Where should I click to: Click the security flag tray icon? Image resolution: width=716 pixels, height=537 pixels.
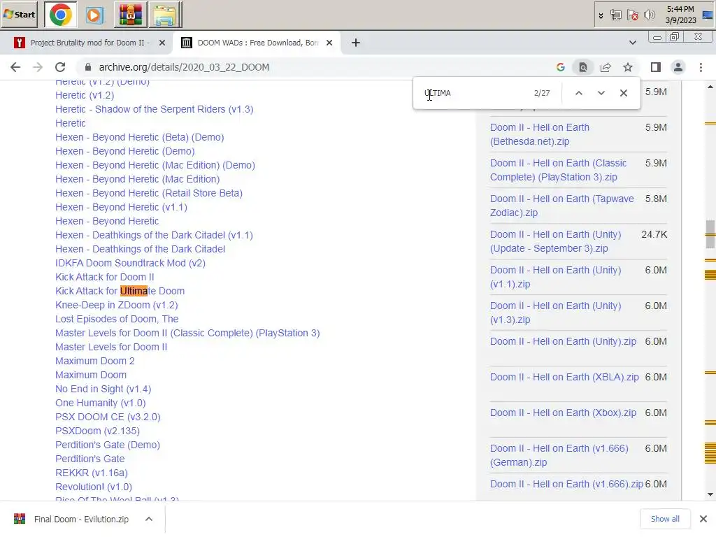click(x=632, y=15)
